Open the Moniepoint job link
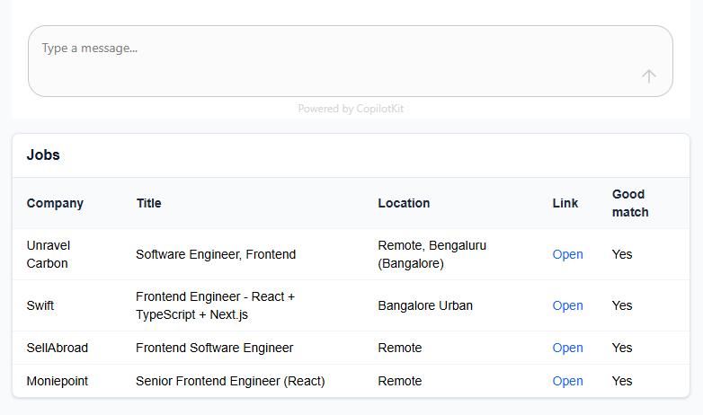The width and height of the screenshot is (703, 415). [567, 381]
